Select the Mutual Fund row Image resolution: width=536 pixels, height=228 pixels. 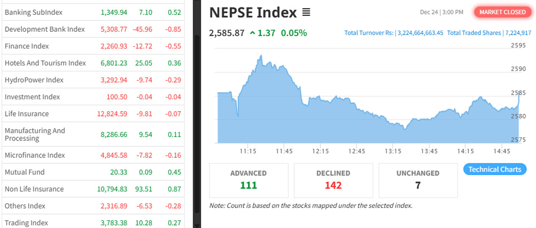coord(25,172)
